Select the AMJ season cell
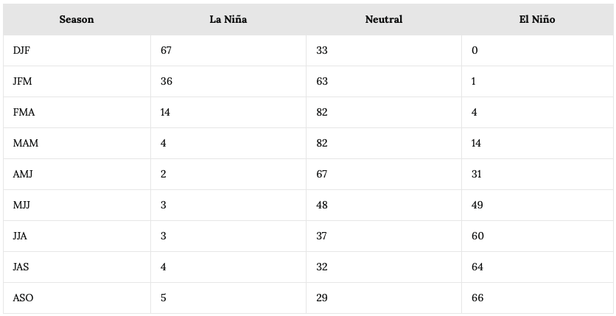 [77, 174]
